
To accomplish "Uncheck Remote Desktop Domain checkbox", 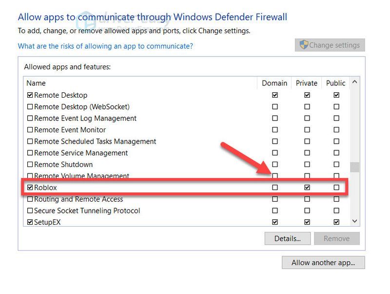I will click(275, 95).
